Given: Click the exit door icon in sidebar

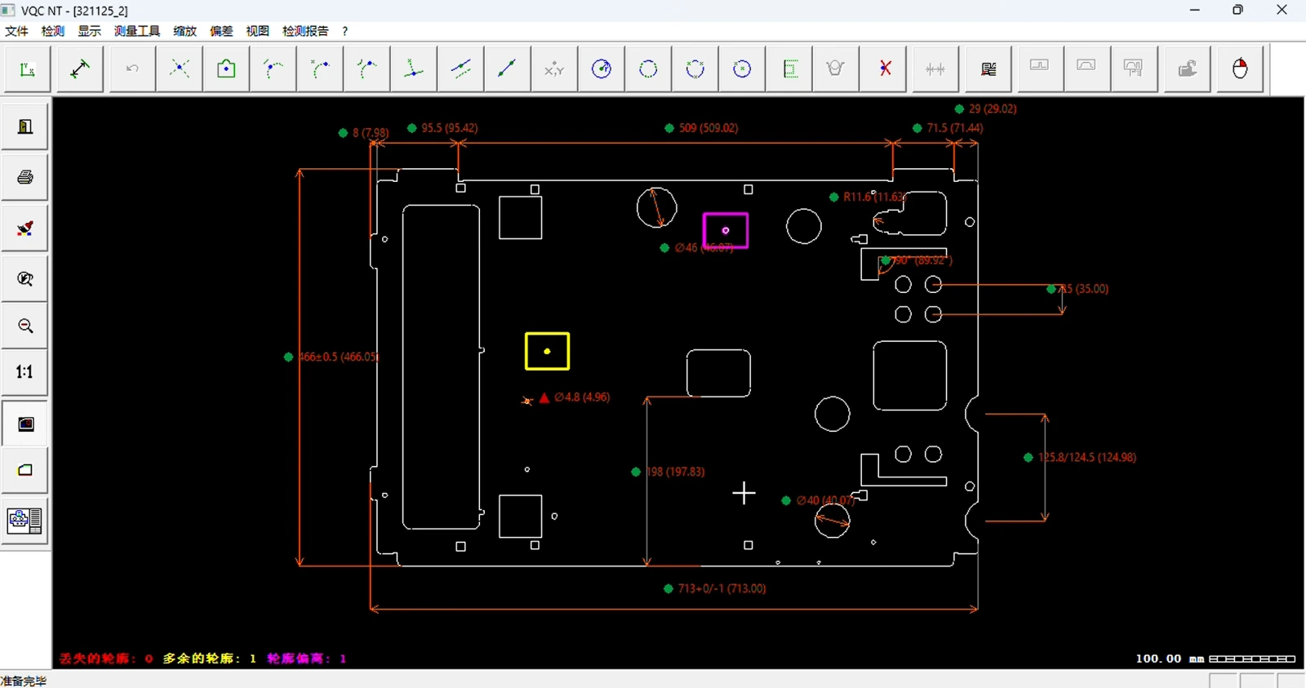Looking at the screenshot, I should click(x=25, y=127).
